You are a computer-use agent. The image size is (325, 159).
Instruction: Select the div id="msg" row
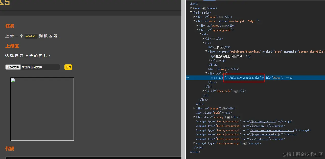pos(224,69)
